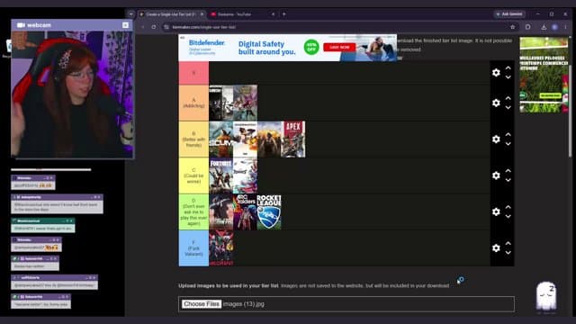Open the green lawn side advertisement
Viewport: 576px width, 324px height.
click(x=544, y=75)
